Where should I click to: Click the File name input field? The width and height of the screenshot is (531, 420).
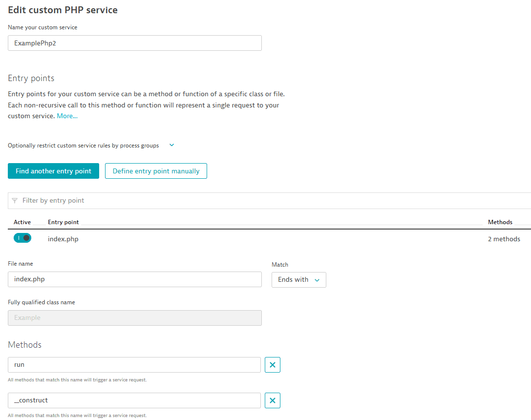click(x=134, y=279)
